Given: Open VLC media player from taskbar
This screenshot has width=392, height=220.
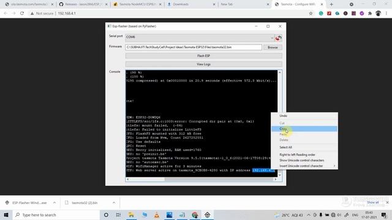Looking at the screenshot, I should 157,215.
